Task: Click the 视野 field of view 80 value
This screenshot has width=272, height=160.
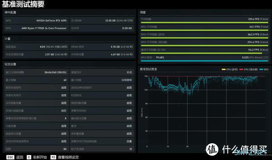Action: [x=65, y=149]
